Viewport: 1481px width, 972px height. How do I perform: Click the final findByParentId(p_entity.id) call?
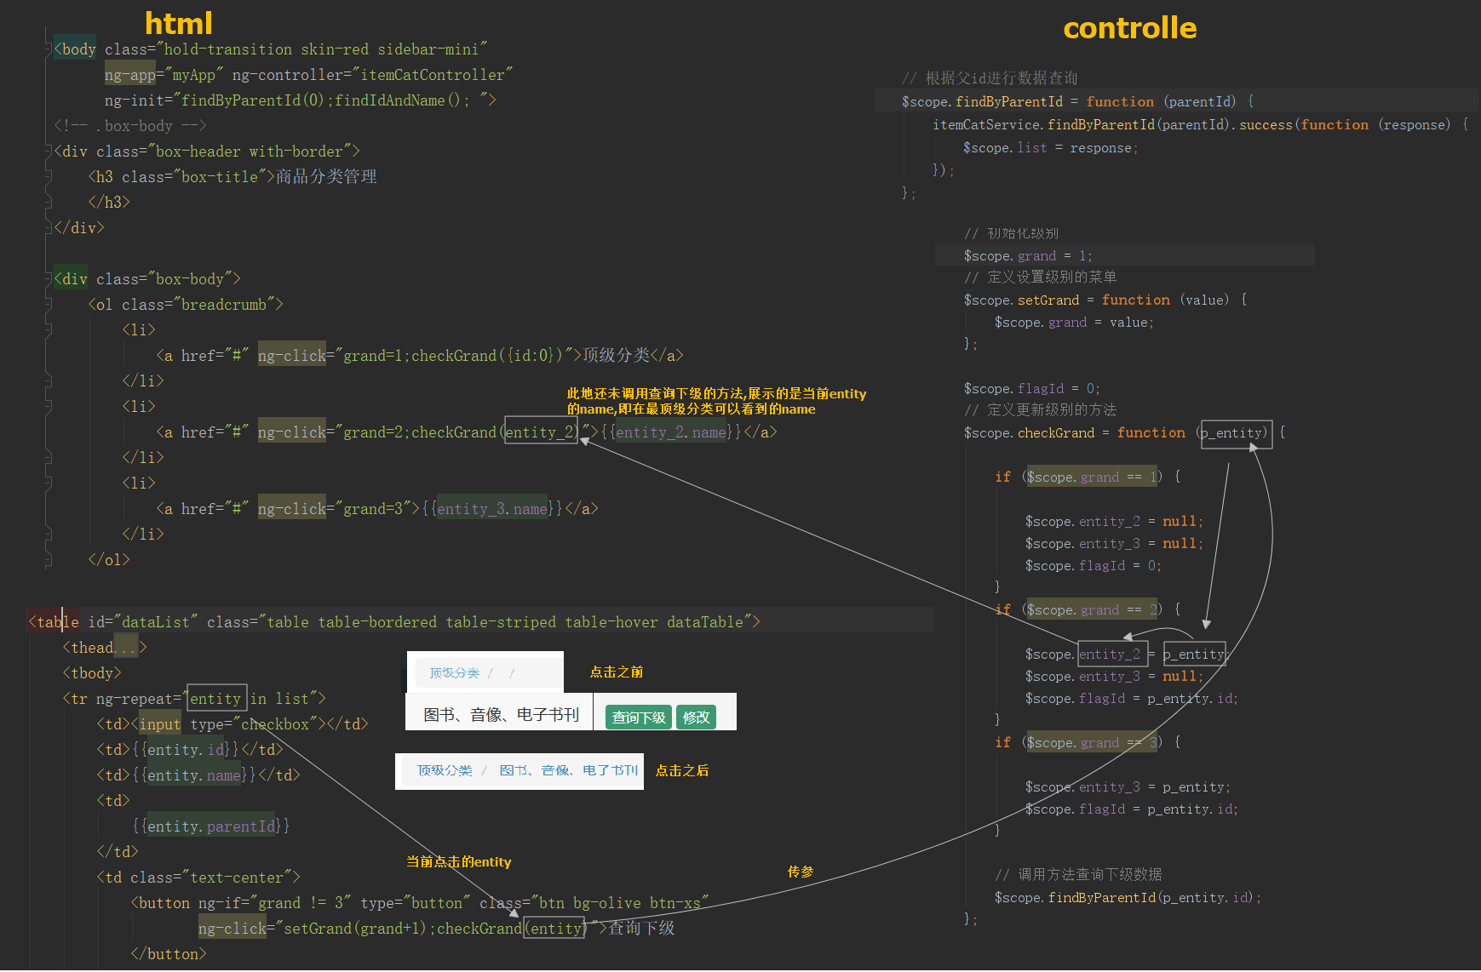[x=1128, y=897]
